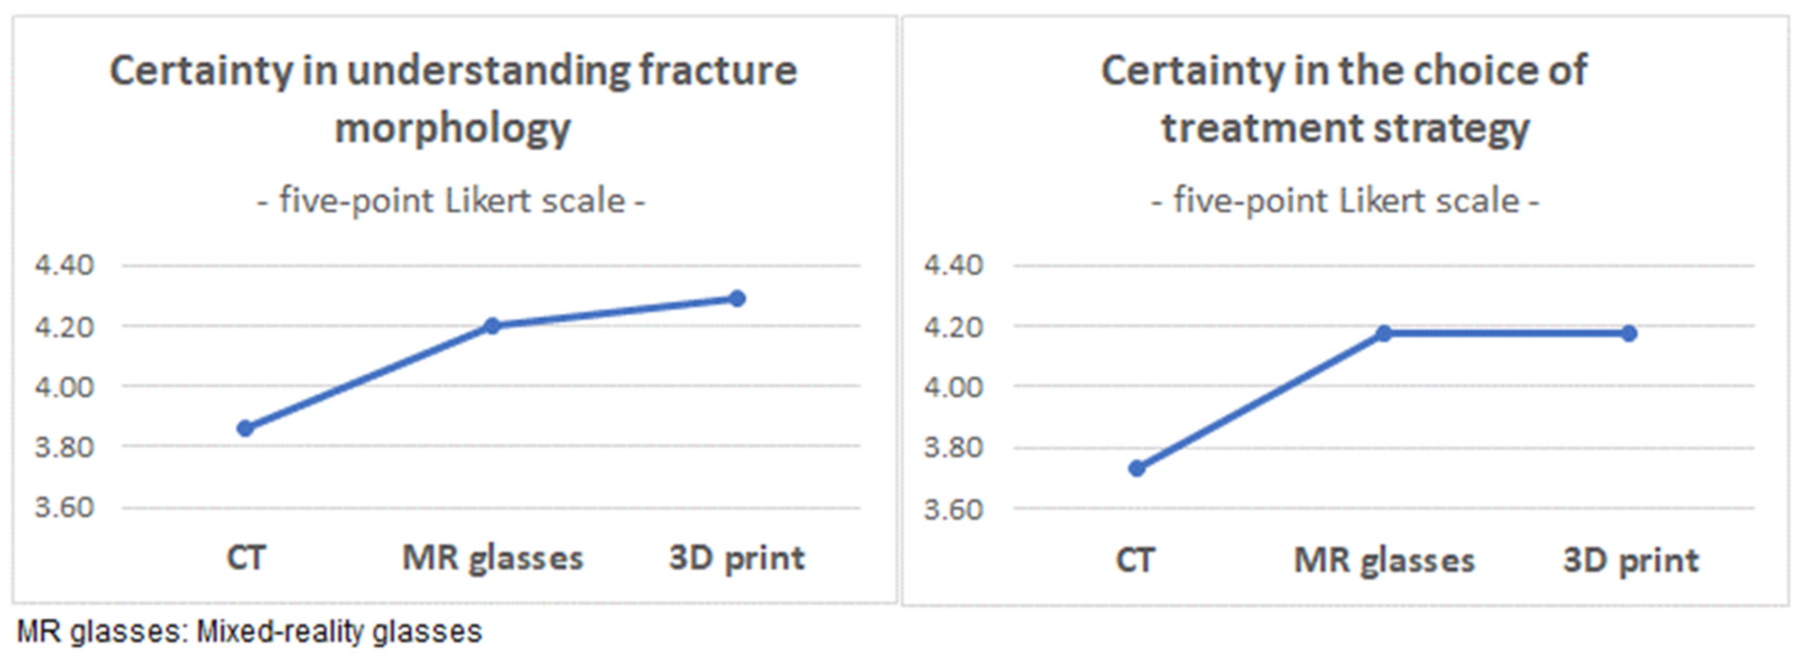Click the 3.60 axis value in treatment strategy chart

[x=953, y=509]
